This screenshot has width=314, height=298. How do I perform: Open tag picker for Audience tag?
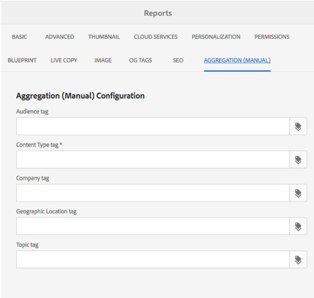click(298, 126)
